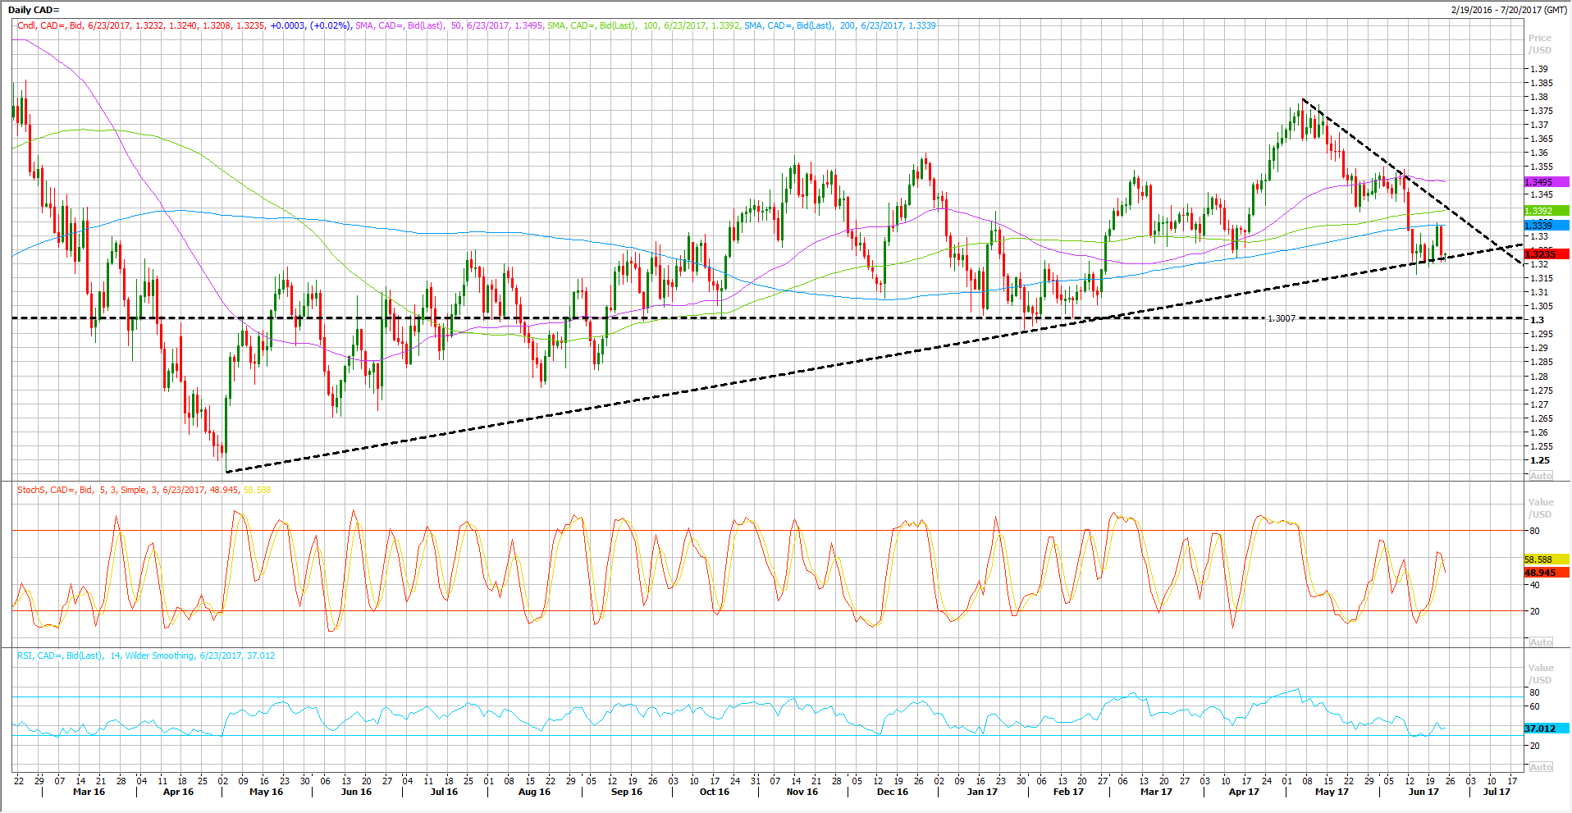Select the StochS legend label in stochastic panel

tap(31, 490)
